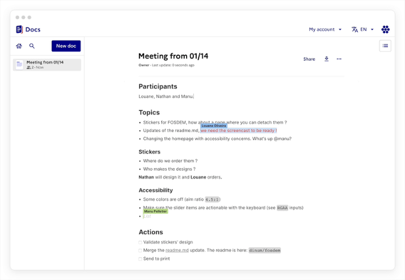Follow the readme.md link
The height and width of the screenshot is (280, 405).
pyautogui.click(x=177, y=251)
